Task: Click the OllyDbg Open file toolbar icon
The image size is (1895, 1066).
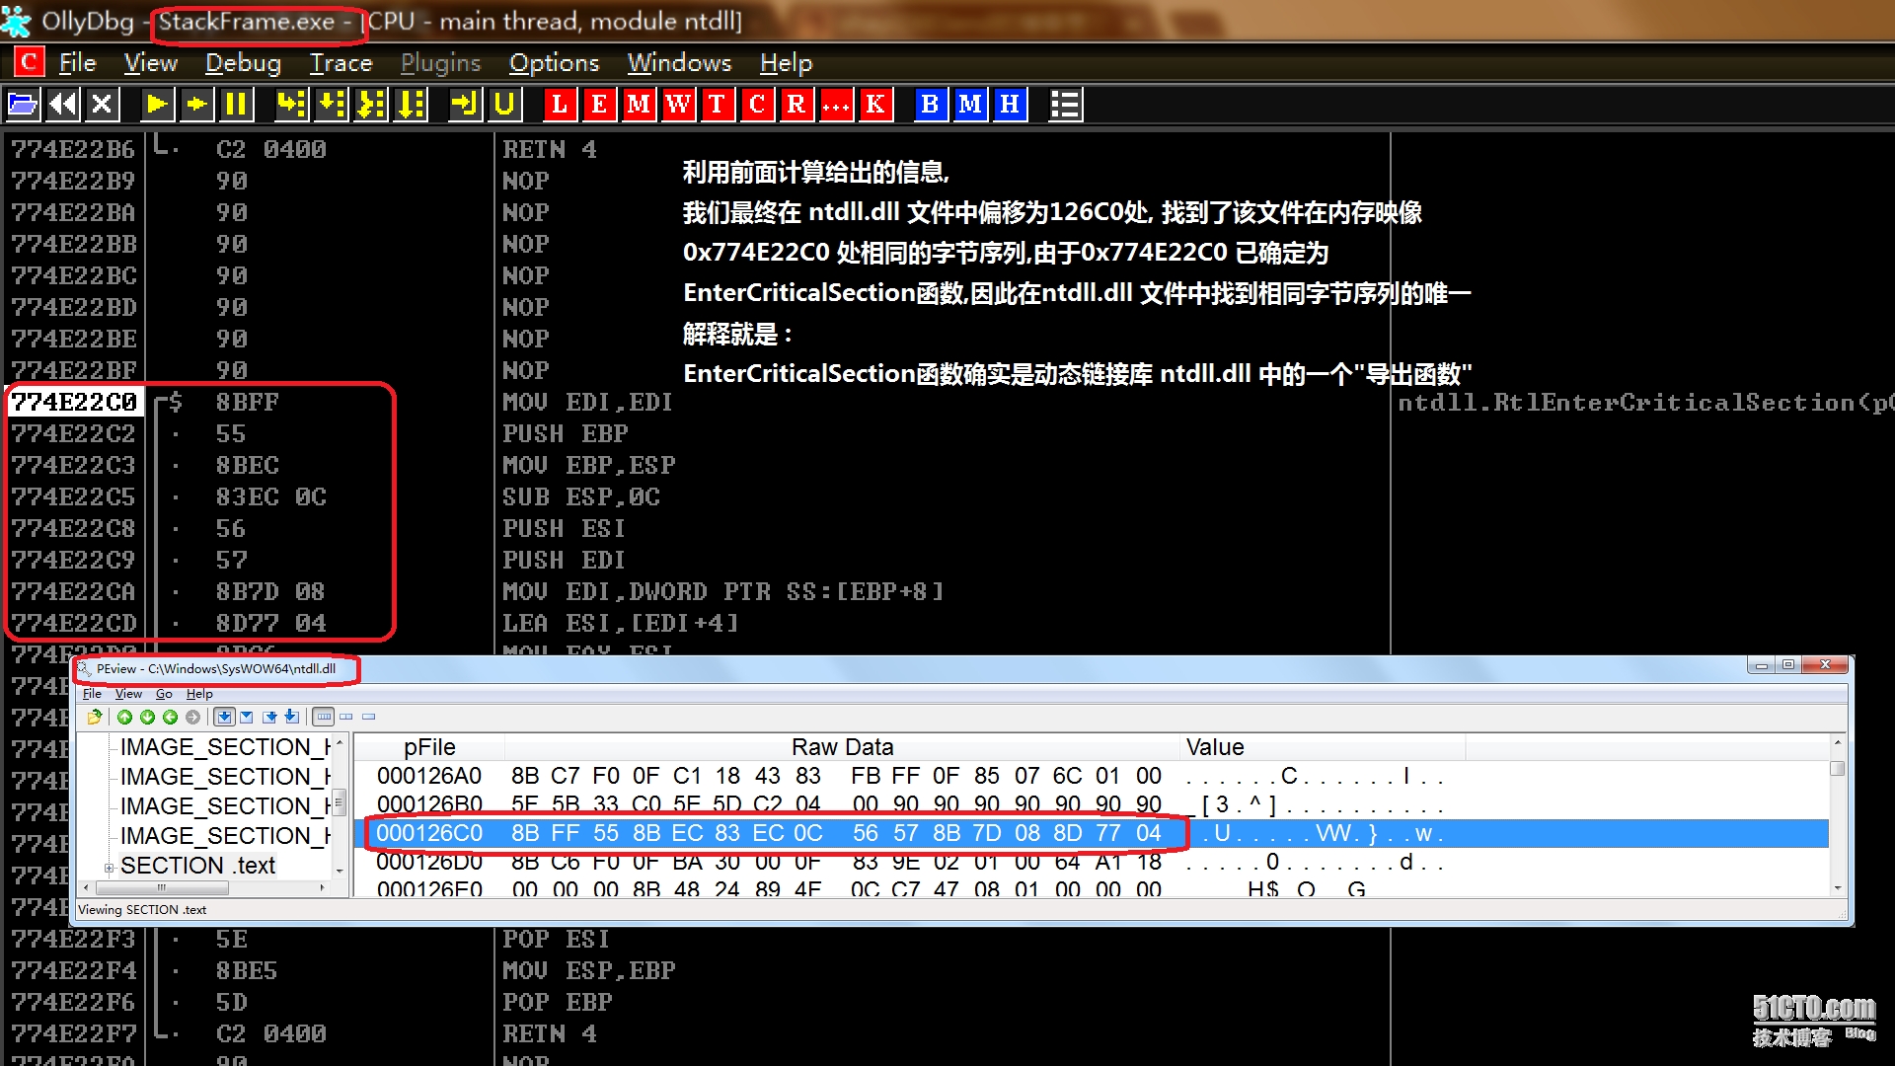Action: pos(23,104)
